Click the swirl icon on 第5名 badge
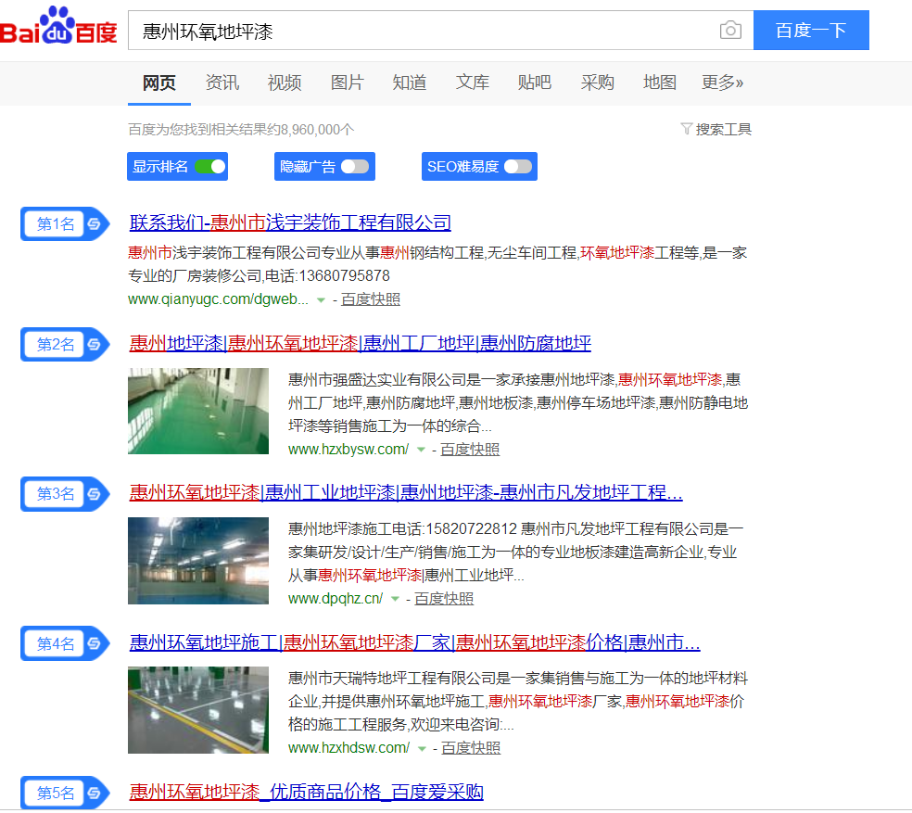 [95, 793]
